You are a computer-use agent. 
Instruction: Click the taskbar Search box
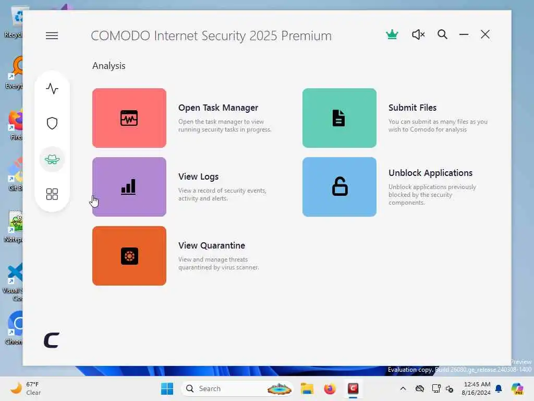click(238, 388)
